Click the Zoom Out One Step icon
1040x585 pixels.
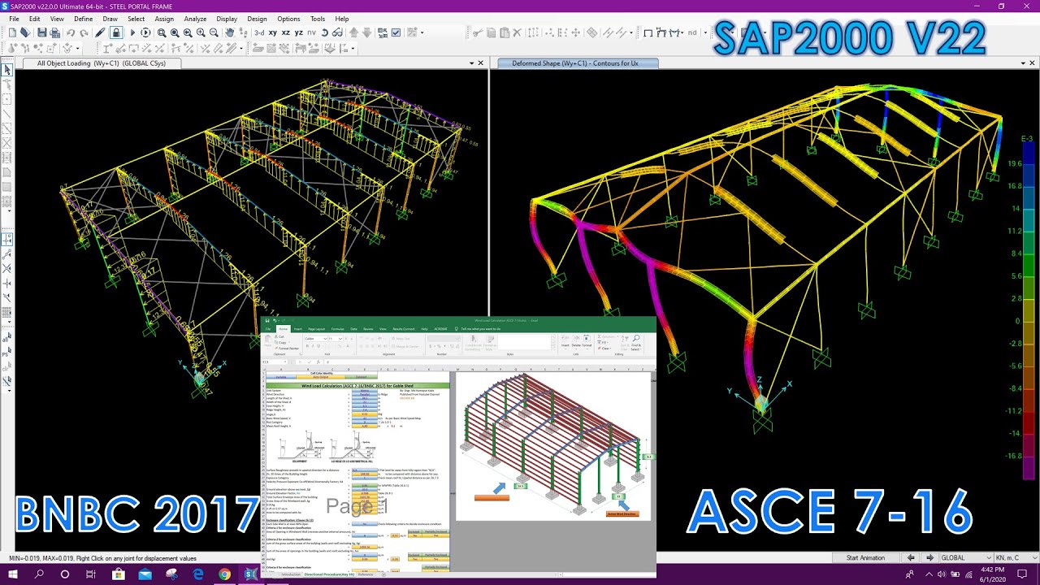(214, 32)
